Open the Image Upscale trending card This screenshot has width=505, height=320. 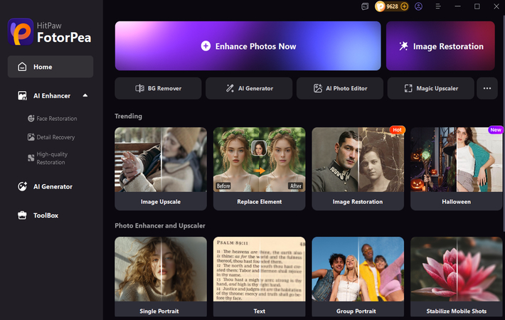click(x=161, y=169)
